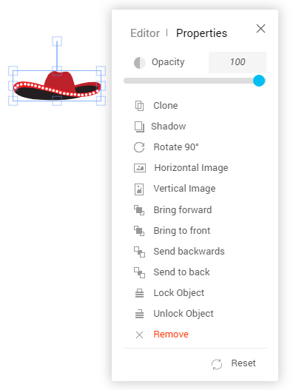Screen dimensions: 296x390
Task: Click the Lock Object icon
Action: [139, 293]
